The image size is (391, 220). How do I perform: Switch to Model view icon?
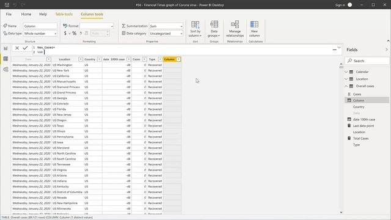pyautogui.click(x=5, y=69)
